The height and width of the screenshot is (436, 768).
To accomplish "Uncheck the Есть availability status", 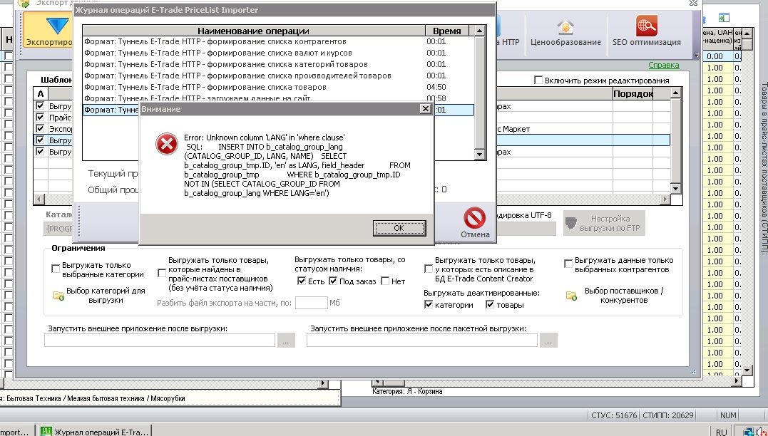I will pos(302,281).
